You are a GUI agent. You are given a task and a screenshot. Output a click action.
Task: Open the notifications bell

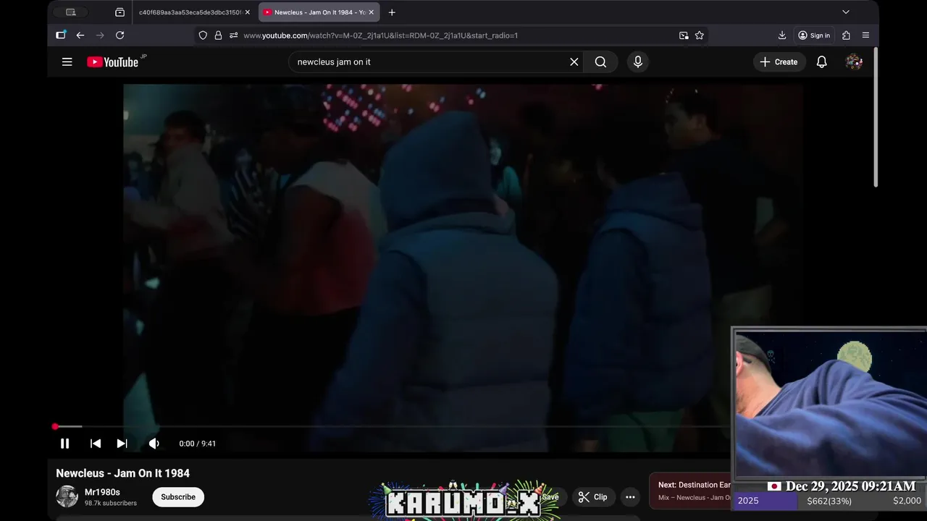822,62
